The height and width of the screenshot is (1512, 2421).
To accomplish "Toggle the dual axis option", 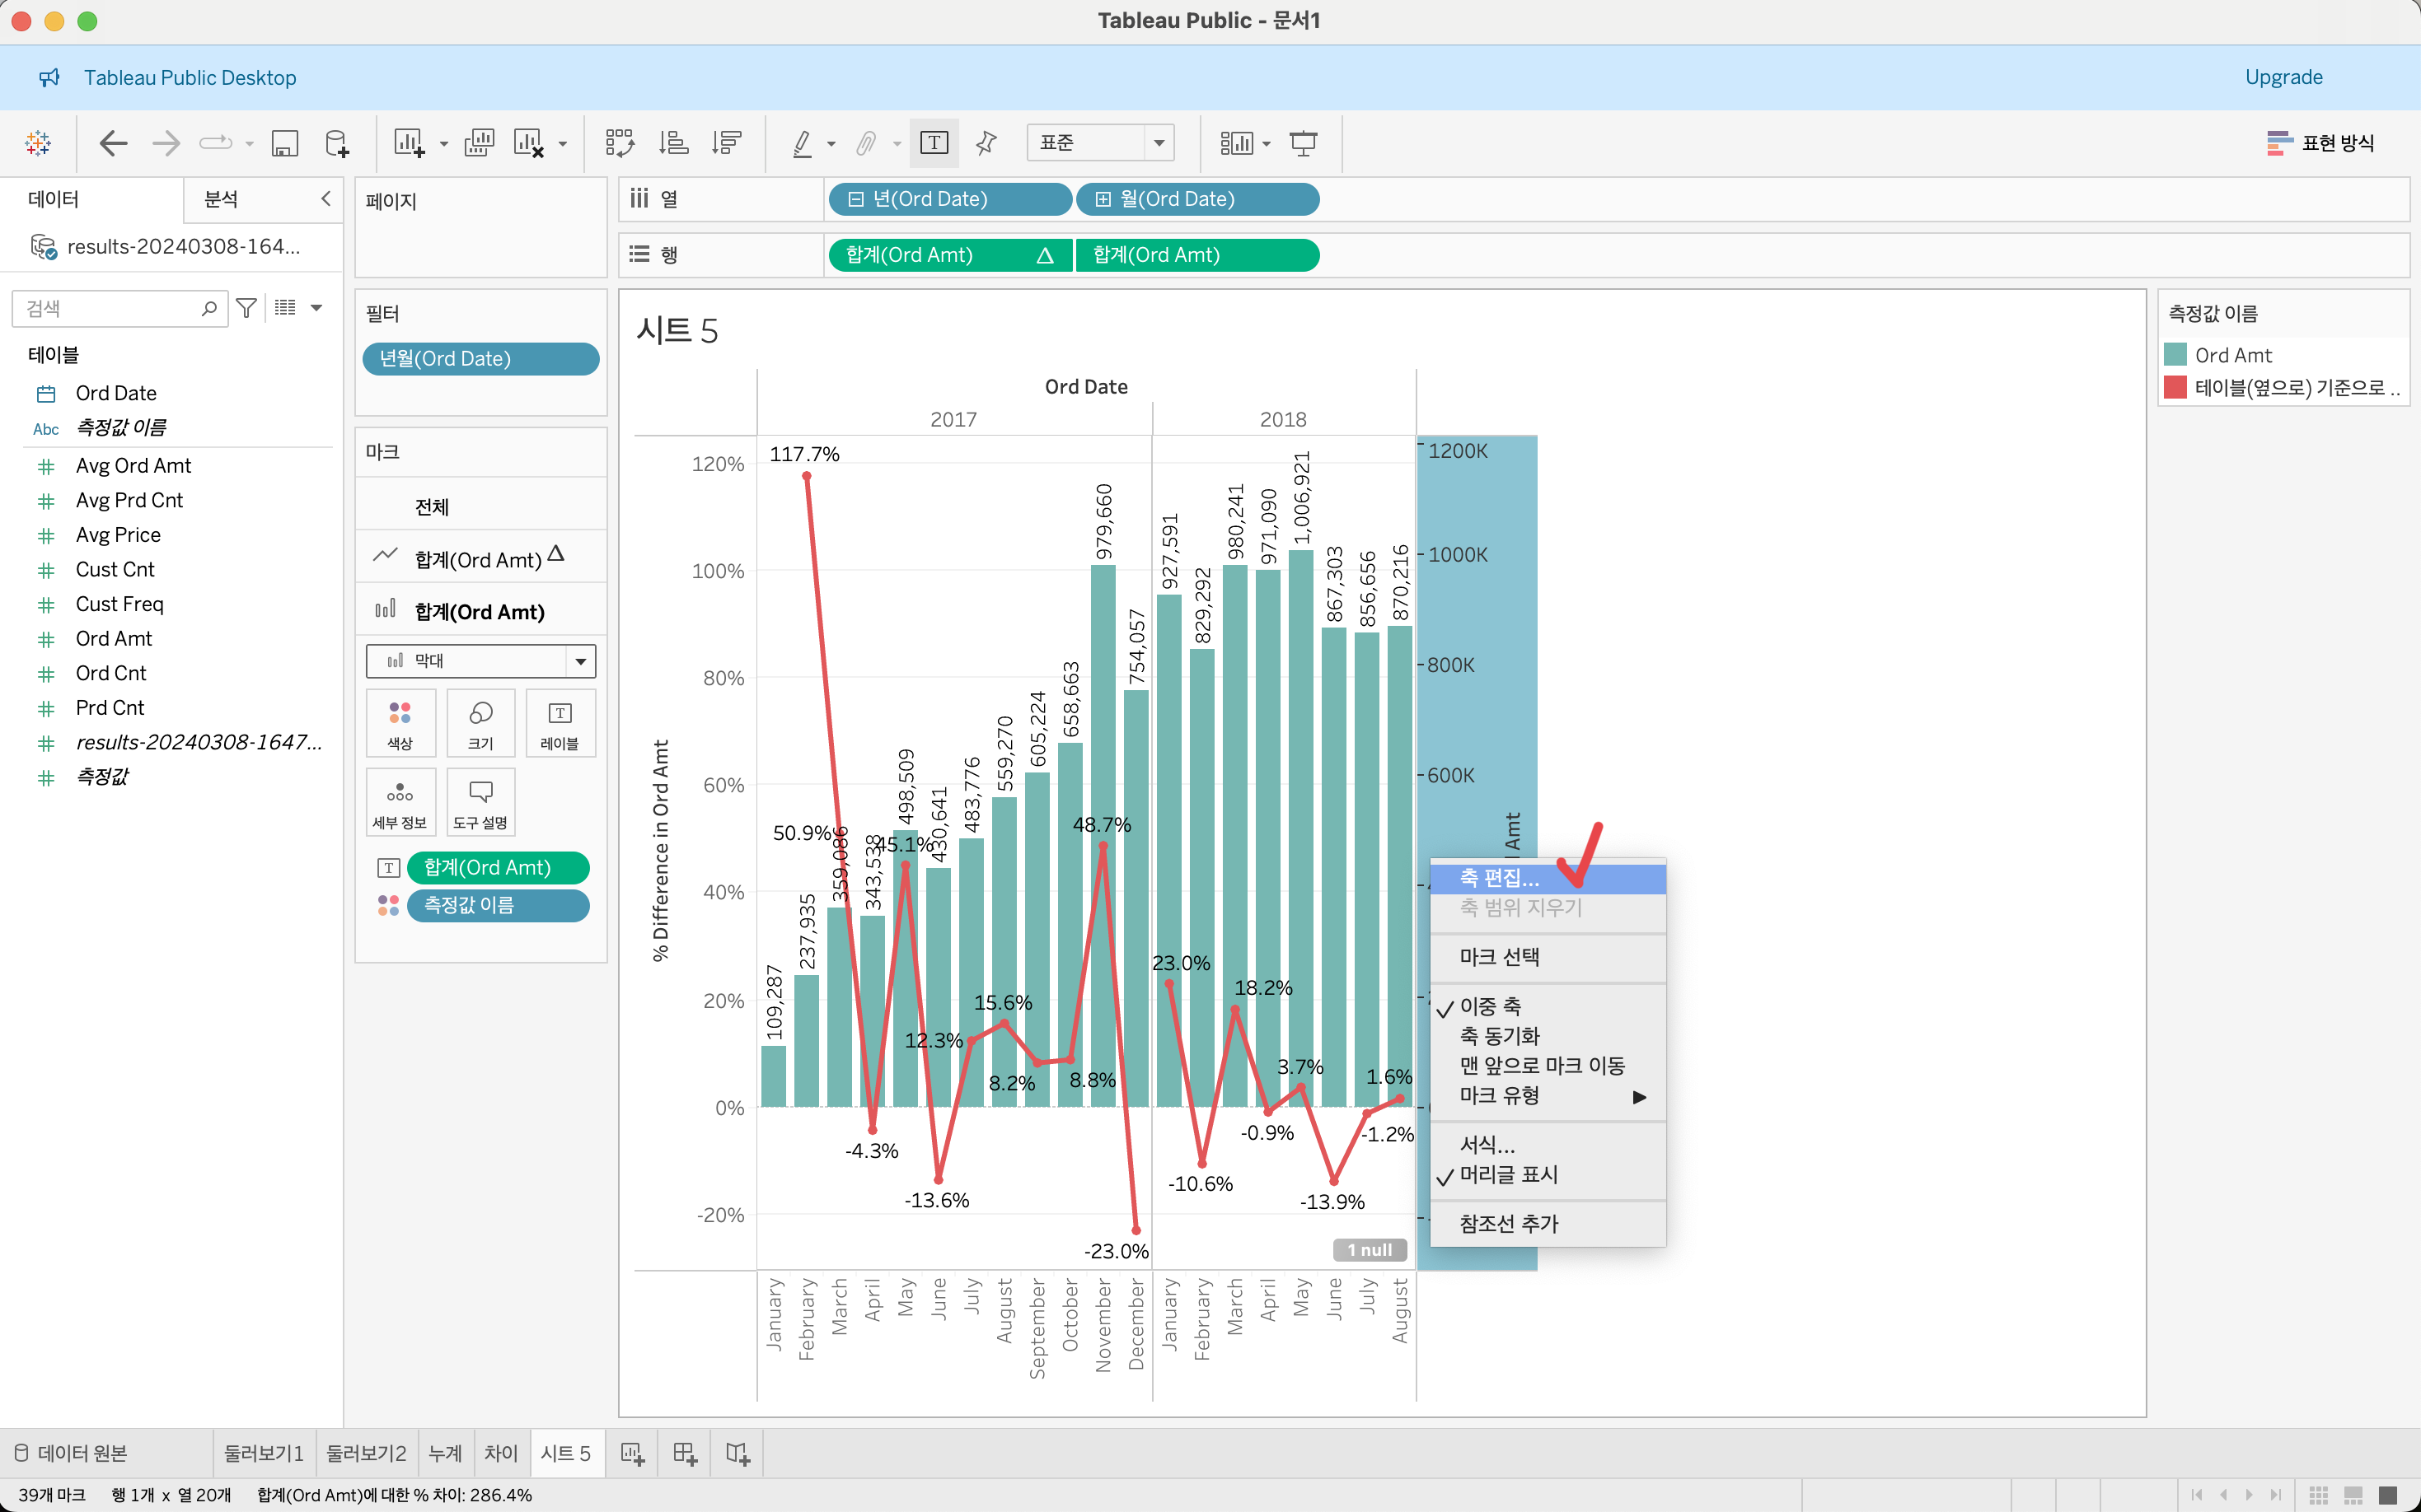I will 1489,1006.
